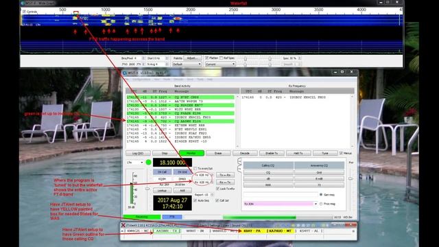This screenshot has width=439, height=247.
Task: Click the Pwr slider handle
Action: [x=351, y=178]
